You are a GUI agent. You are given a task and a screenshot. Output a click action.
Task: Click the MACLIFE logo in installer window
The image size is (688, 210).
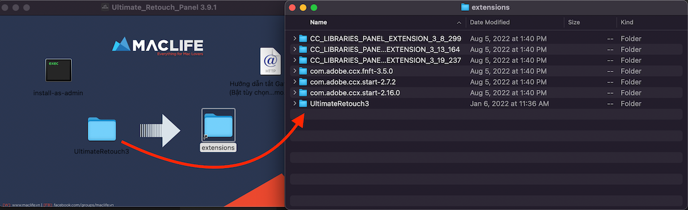point(158,46)
